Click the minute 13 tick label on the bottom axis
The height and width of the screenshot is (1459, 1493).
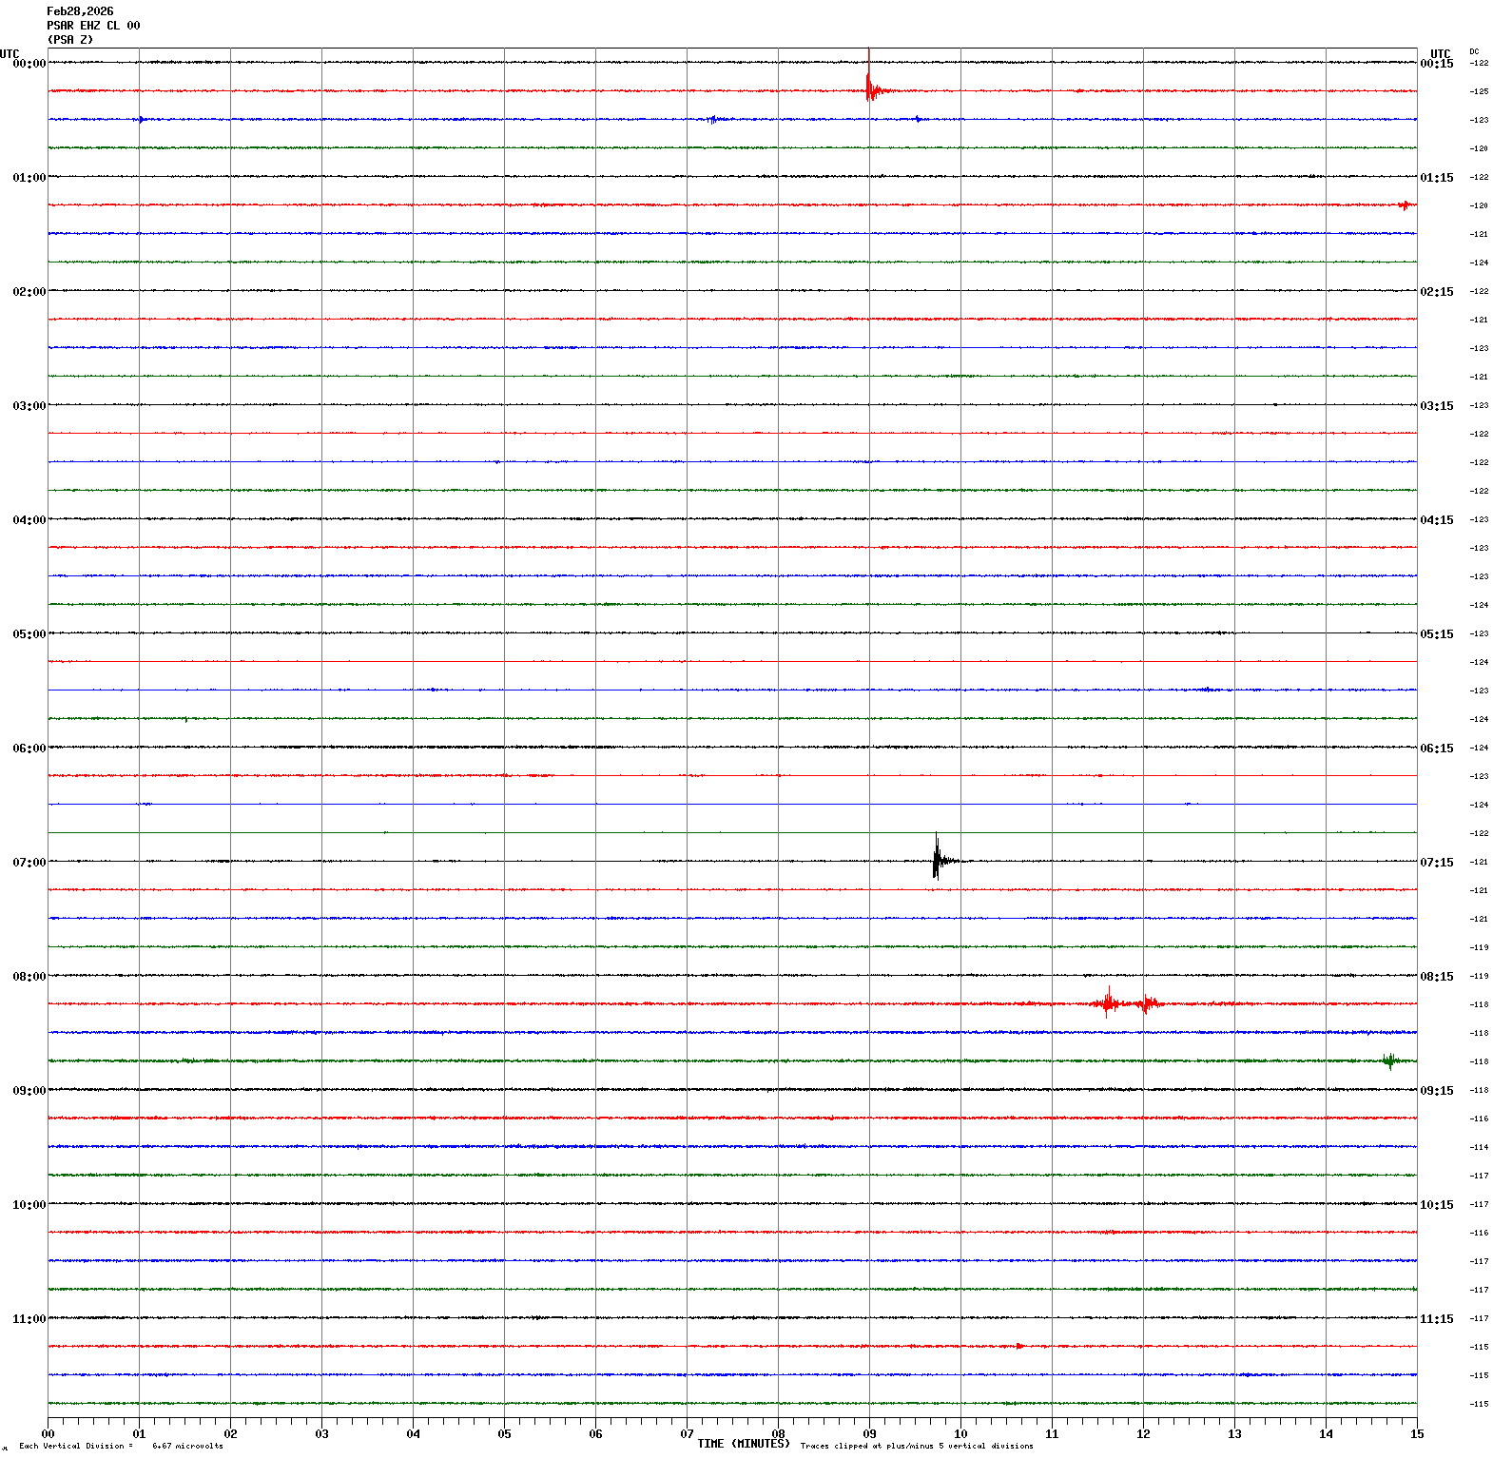pos(1234,1434)
